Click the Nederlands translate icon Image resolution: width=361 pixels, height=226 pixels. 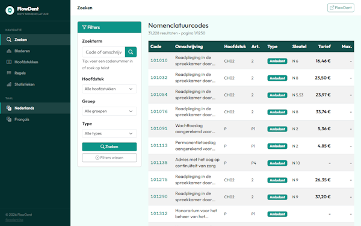9,108
